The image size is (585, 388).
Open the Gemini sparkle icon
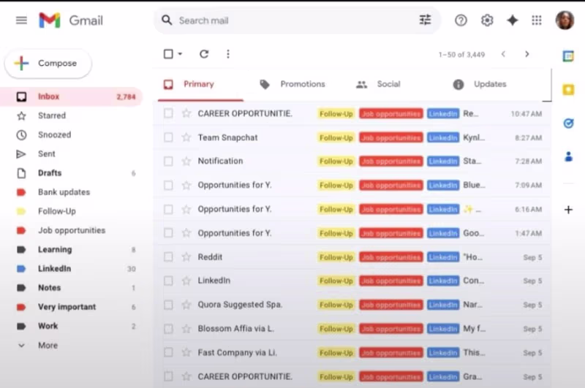tap(513, 20)
